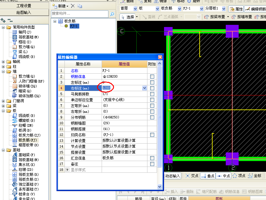This screenshot has width=266, height=200.
Task: Open the 首层 floor dropdown
Action: (135, 9)
